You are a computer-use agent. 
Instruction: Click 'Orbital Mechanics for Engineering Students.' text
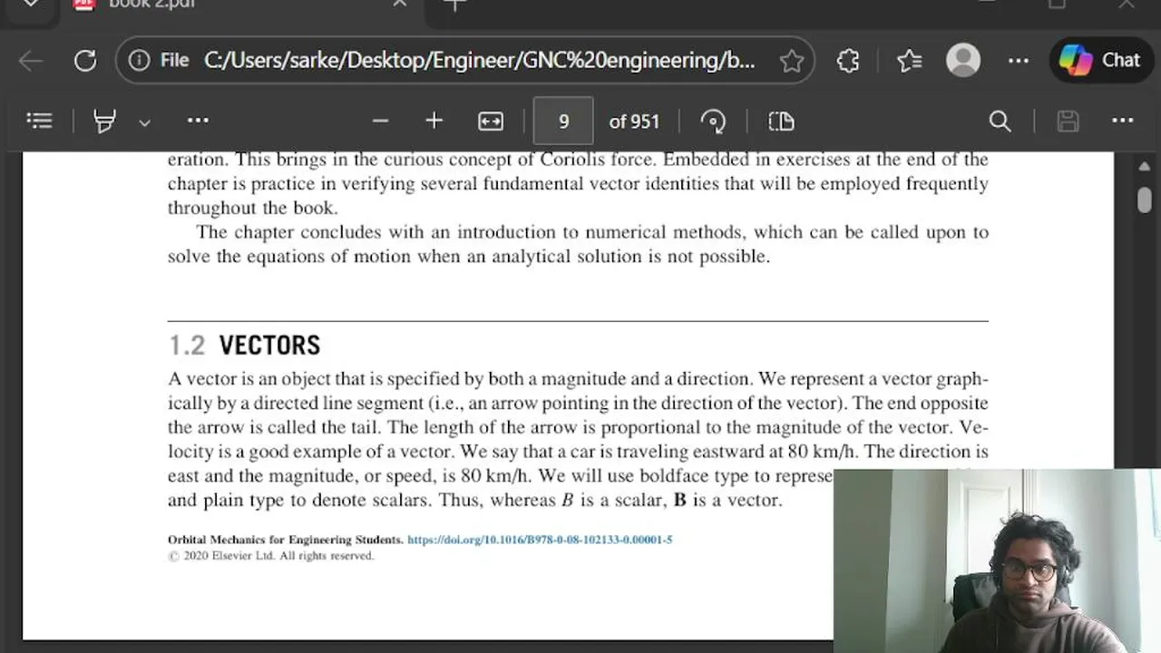click(286, 540)
